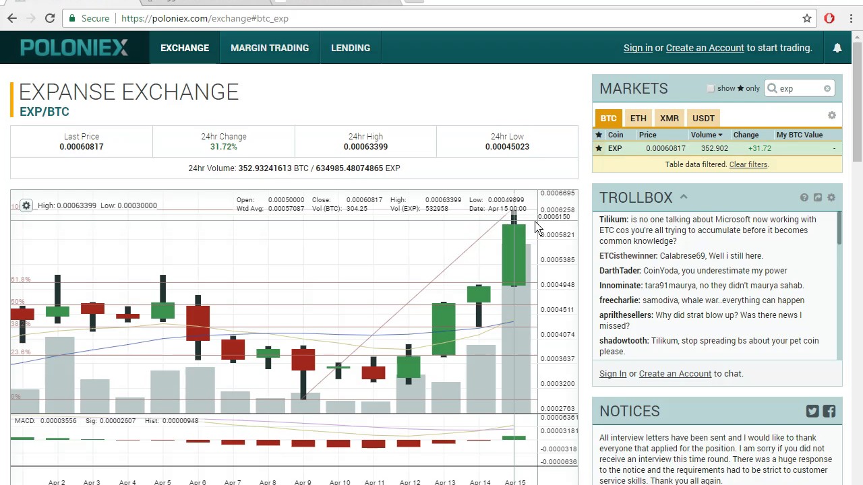Open Poloniex Twitter page

click(x=812, y=411)
